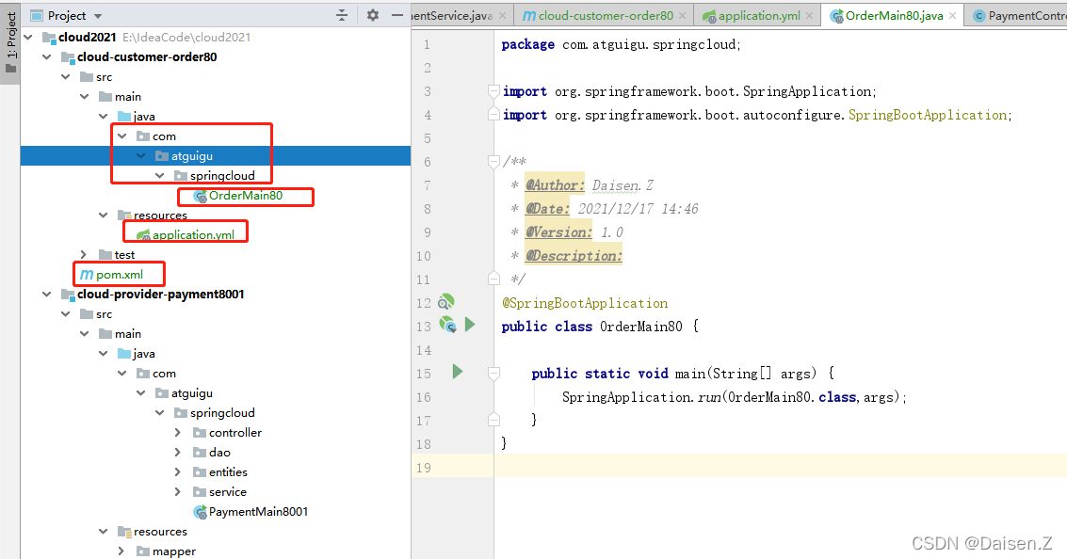Expand the test folder
The height and width of the screenshot is (559, 1067).
click(85, 254)
